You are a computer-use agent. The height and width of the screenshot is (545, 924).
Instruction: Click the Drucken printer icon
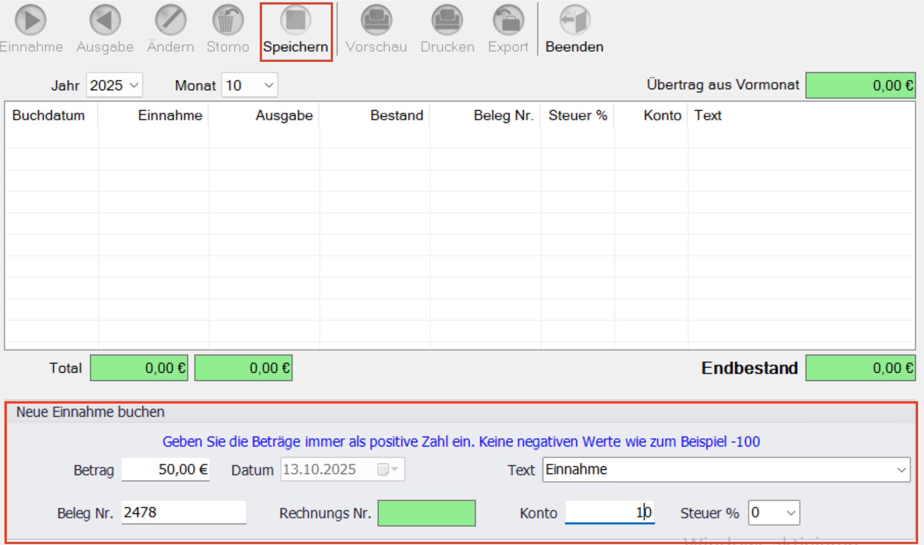pos(447,20)
